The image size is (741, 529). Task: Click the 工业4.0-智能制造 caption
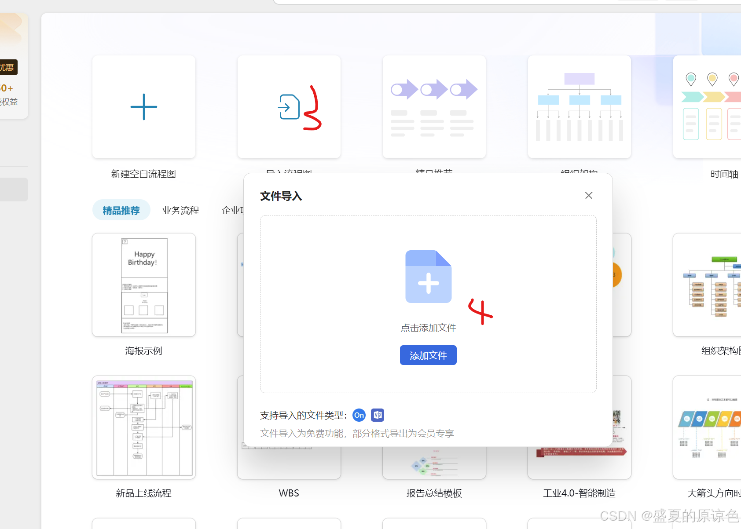tap(580, 493)
